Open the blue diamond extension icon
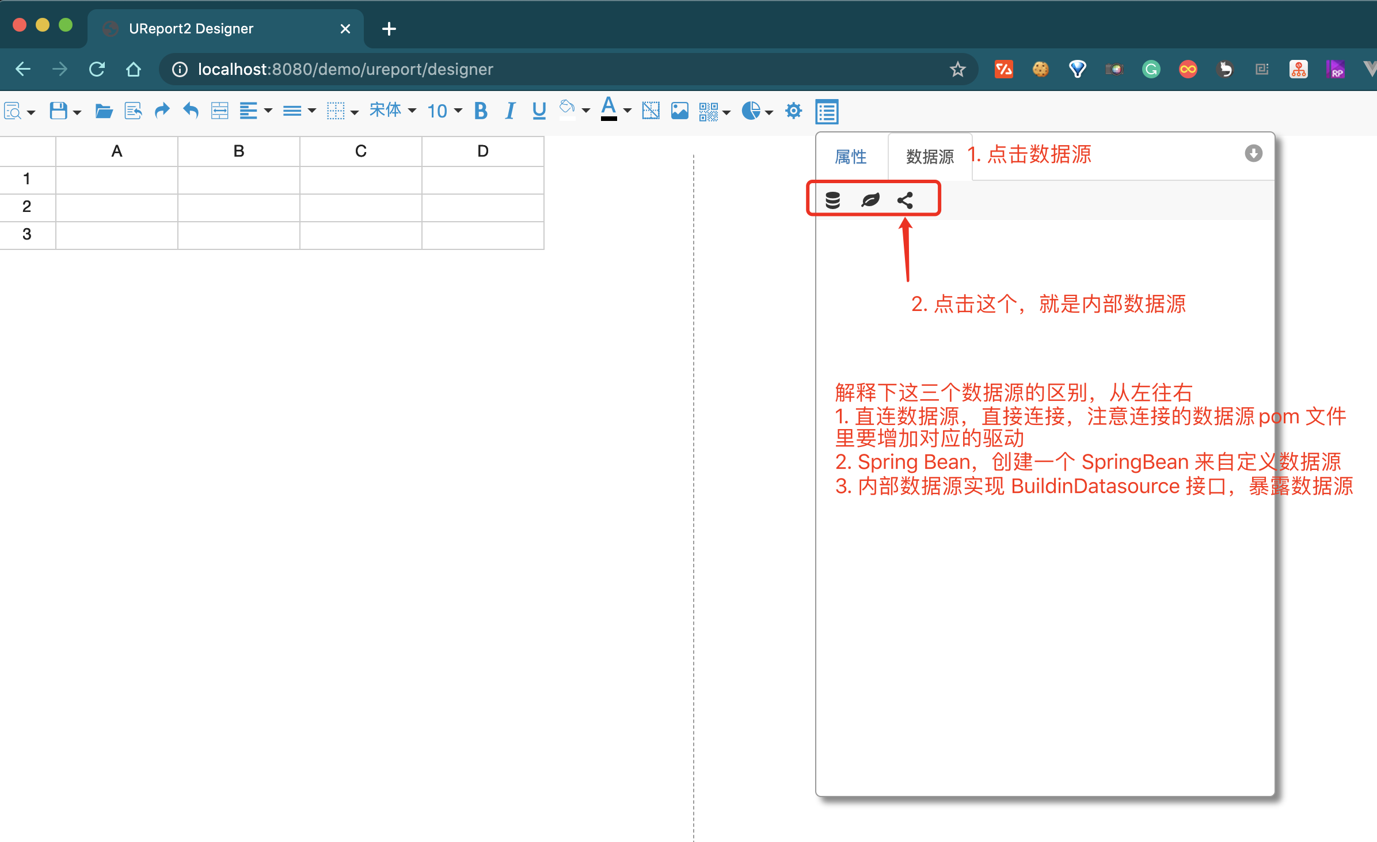Image resolution: width=1377 pixels, height=842 pixels. (x=1077, y=70)
